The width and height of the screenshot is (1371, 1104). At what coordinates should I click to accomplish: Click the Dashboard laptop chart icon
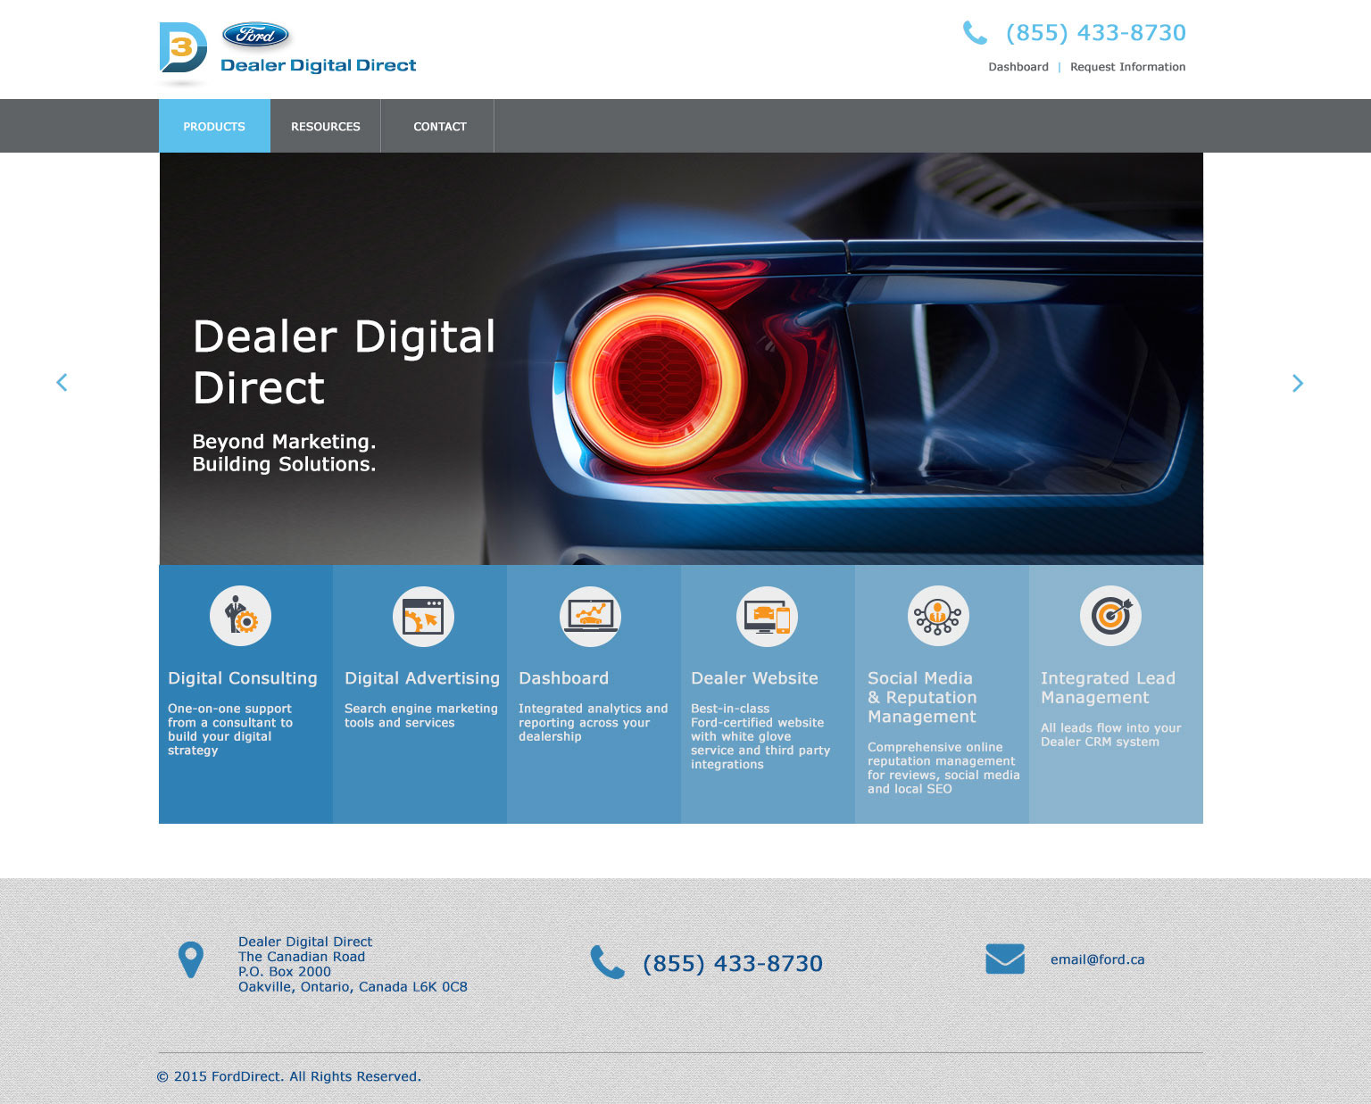590,616
